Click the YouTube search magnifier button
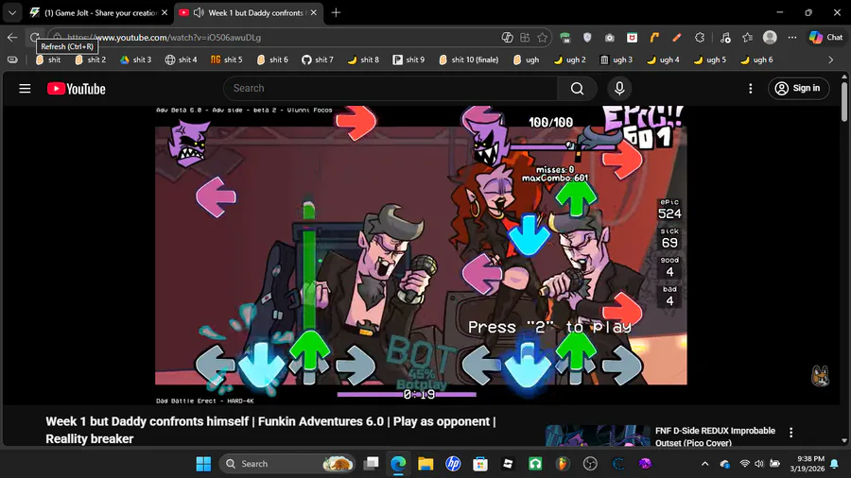The image size is (851, 478). [577, 89]
